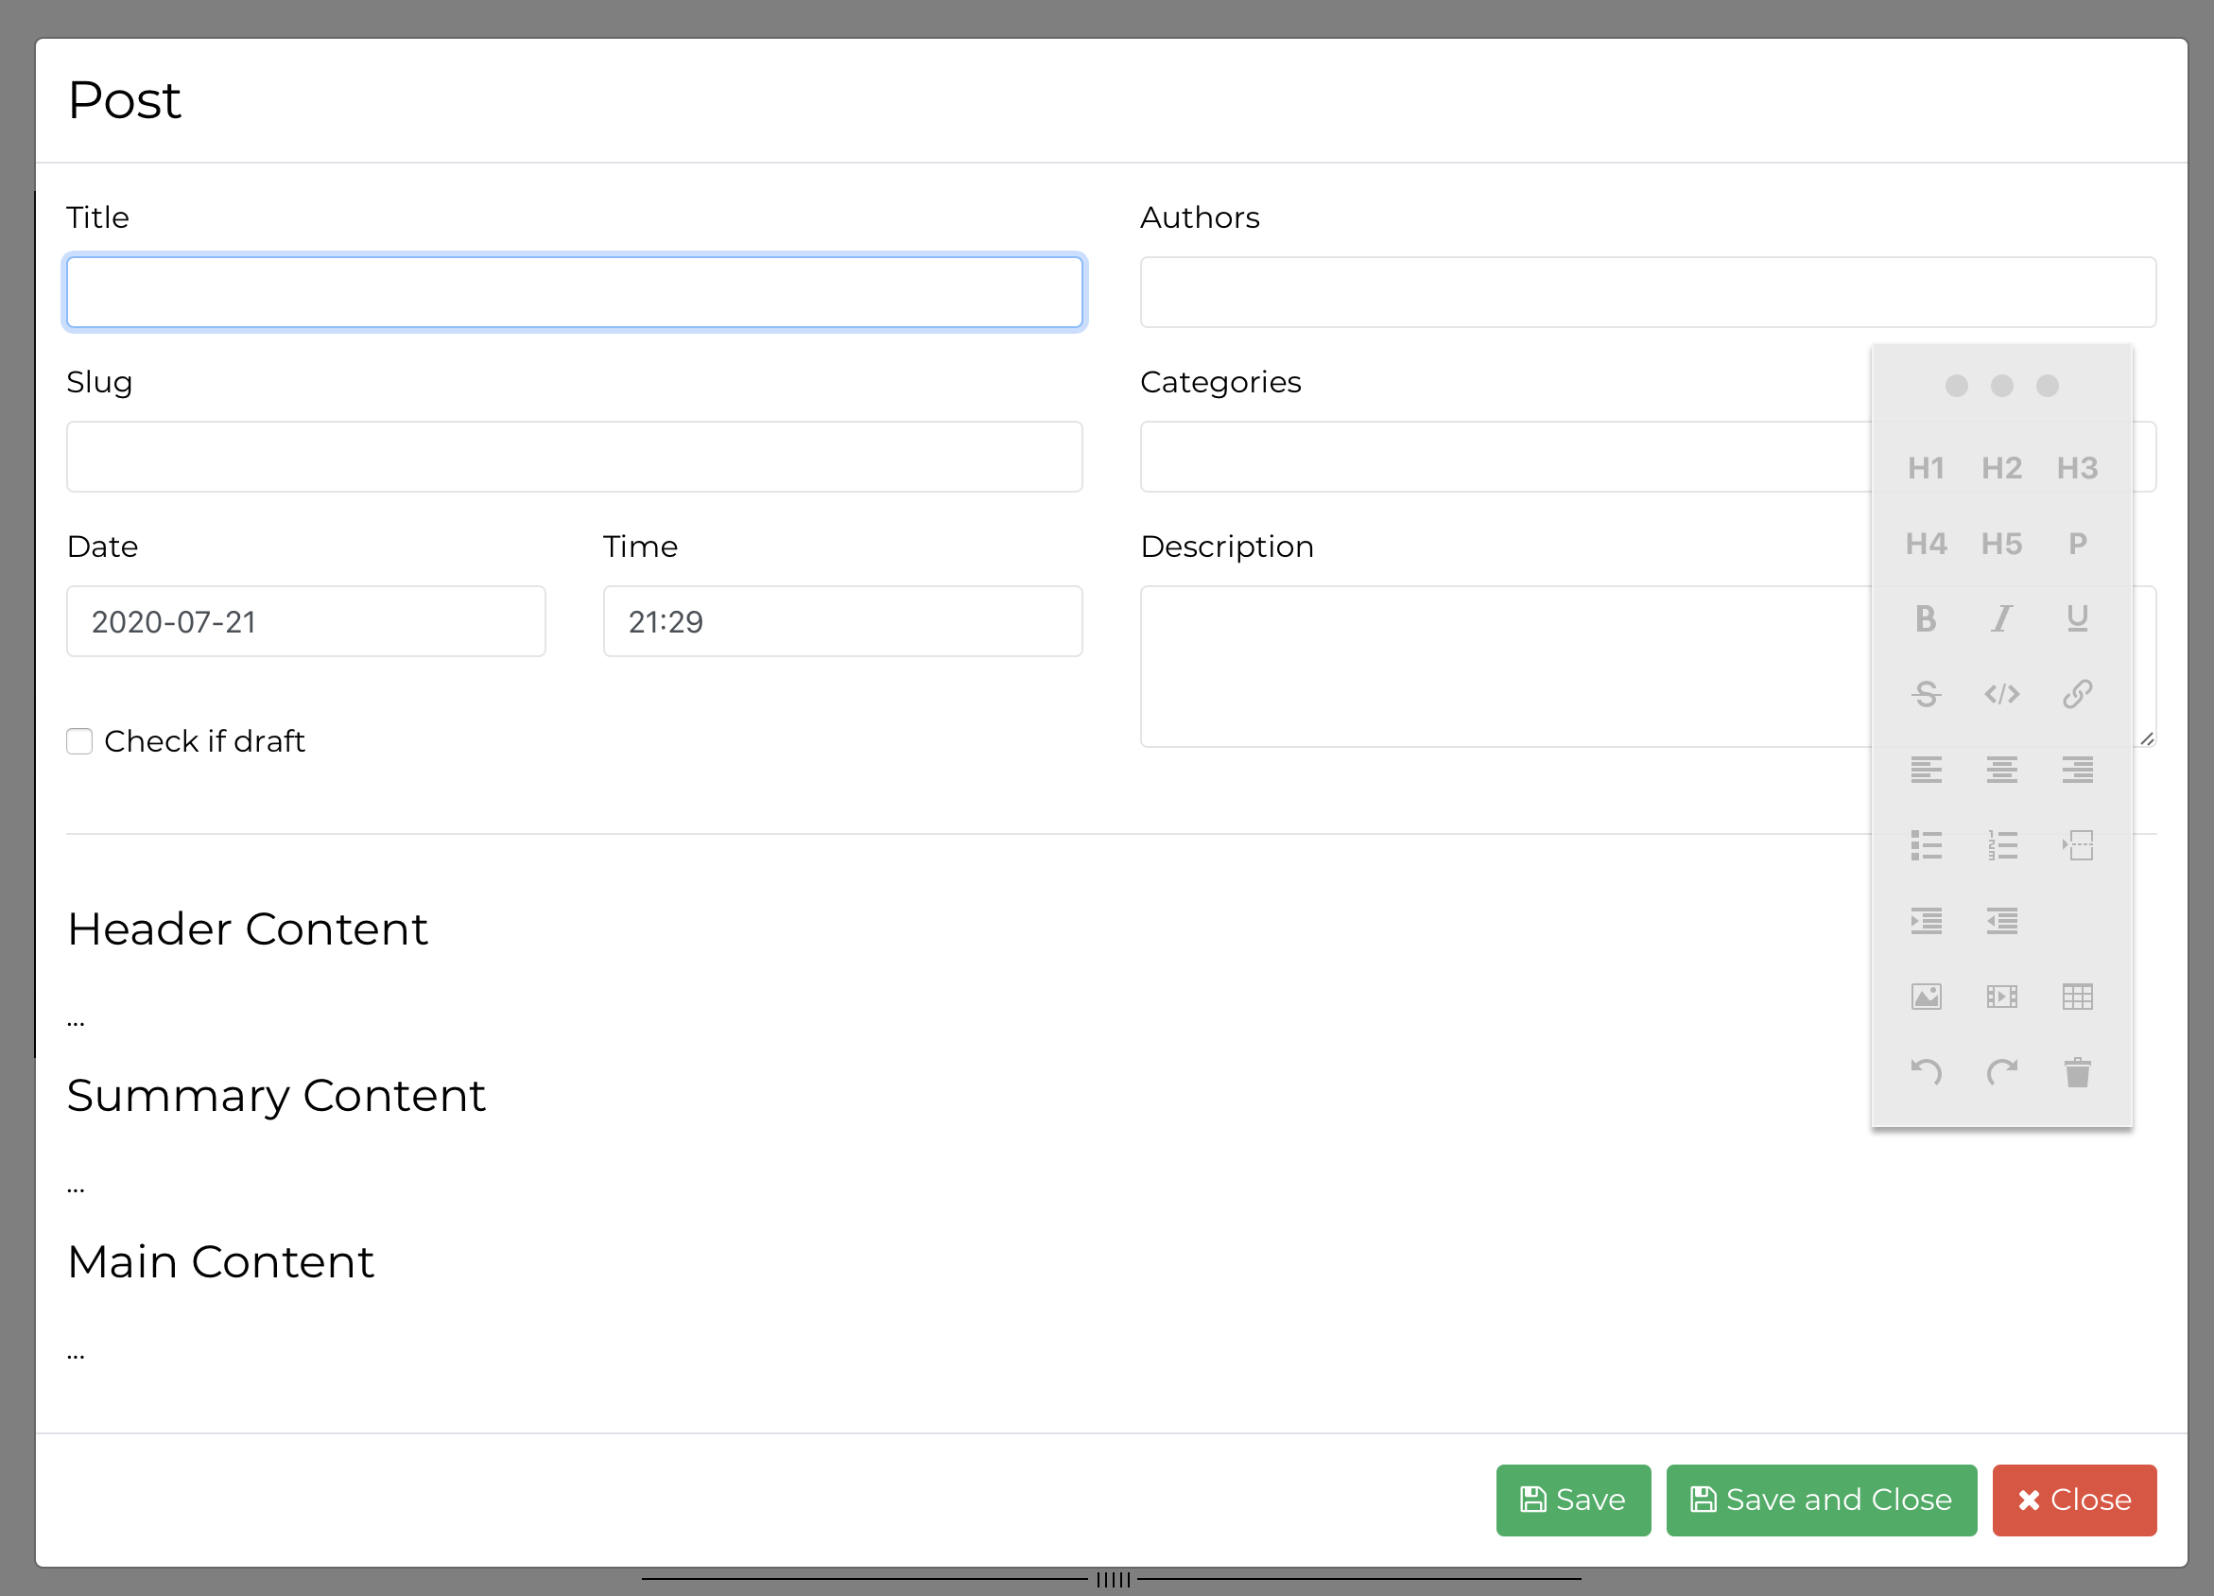Toggle bold formatting
The image size is (2214, 1596).
coord(1925,619)
